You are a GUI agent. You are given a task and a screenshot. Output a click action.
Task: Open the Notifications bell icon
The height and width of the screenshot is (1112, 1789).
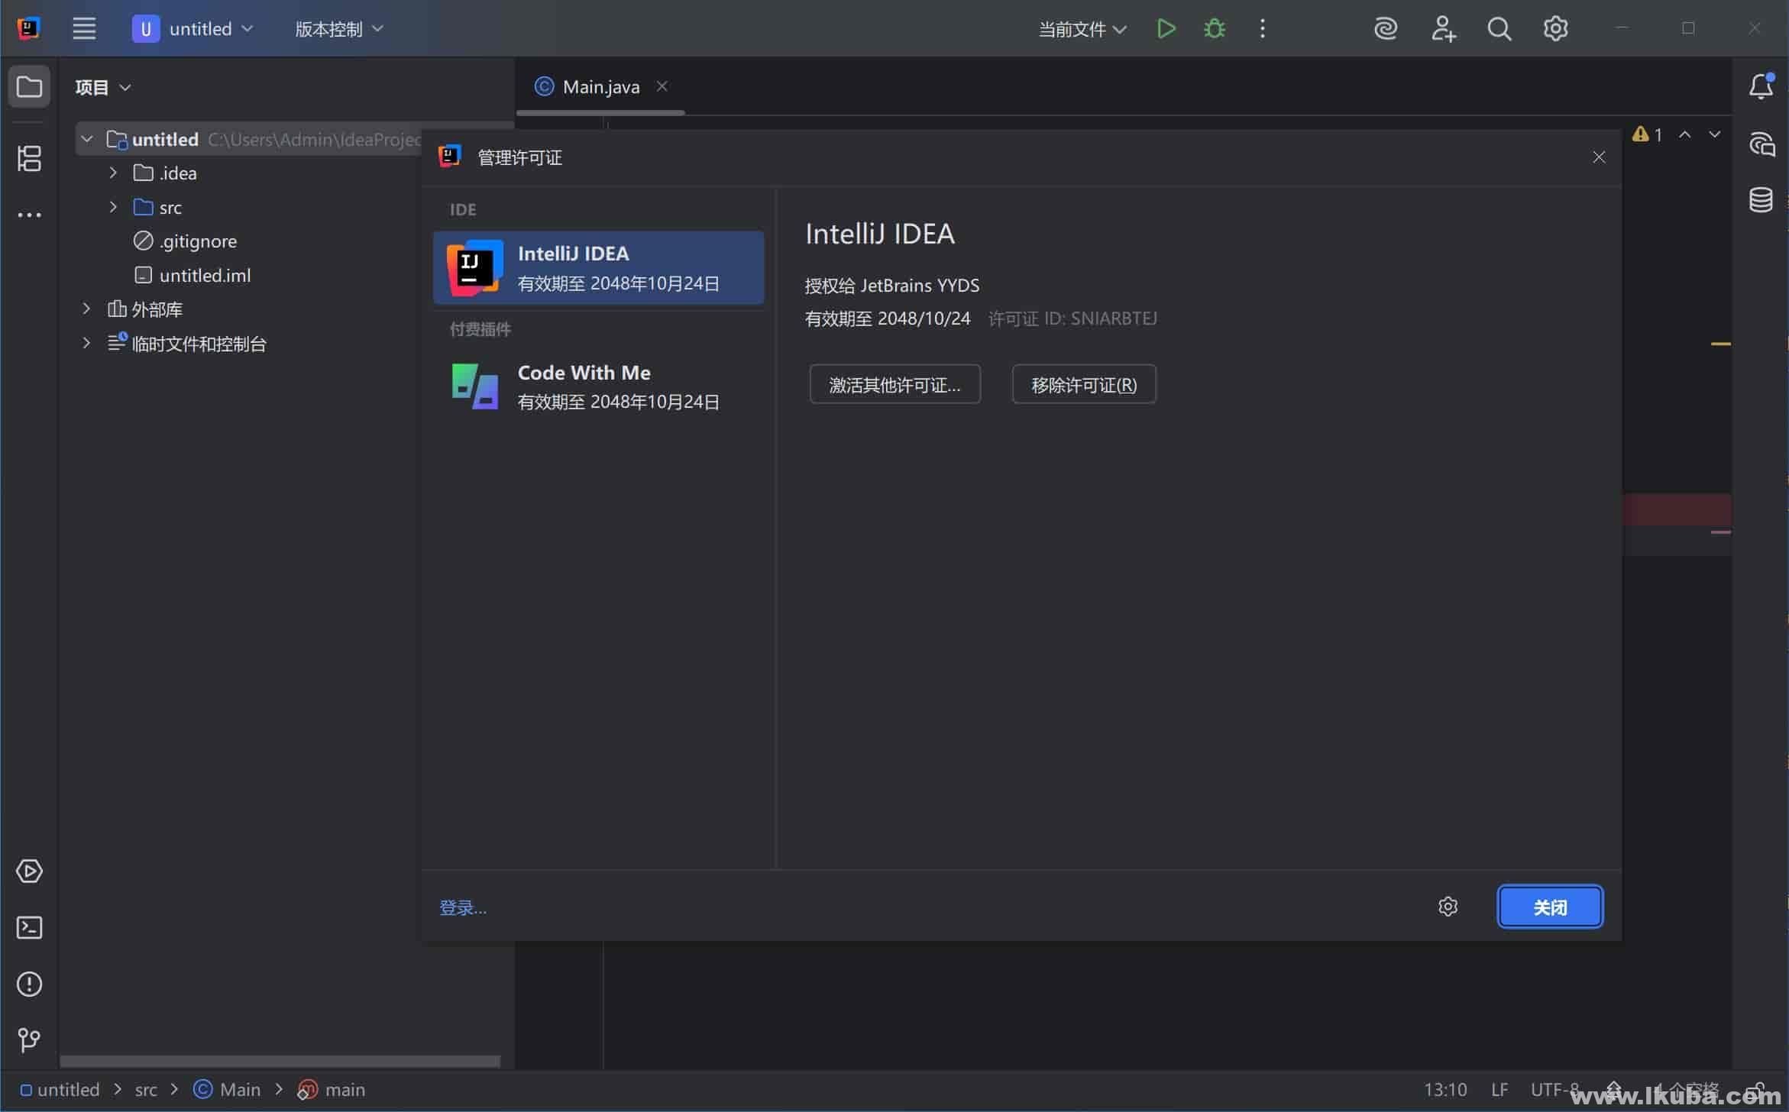click(1761, 86)
